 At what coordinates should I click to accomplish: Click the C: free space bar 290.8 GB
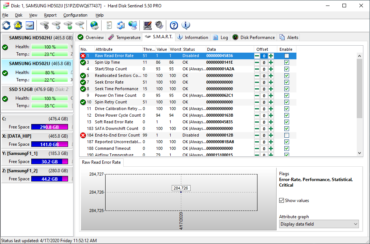pyautogui.click(x=50, y=127)
